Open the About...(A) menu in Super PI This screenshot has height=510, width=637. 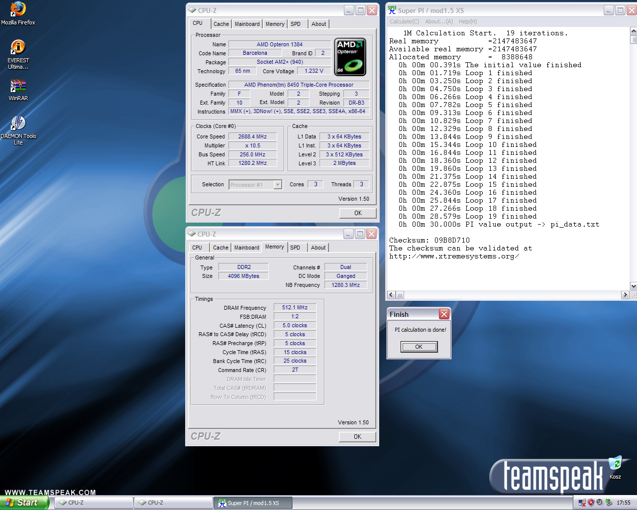[x=439, y=21]
